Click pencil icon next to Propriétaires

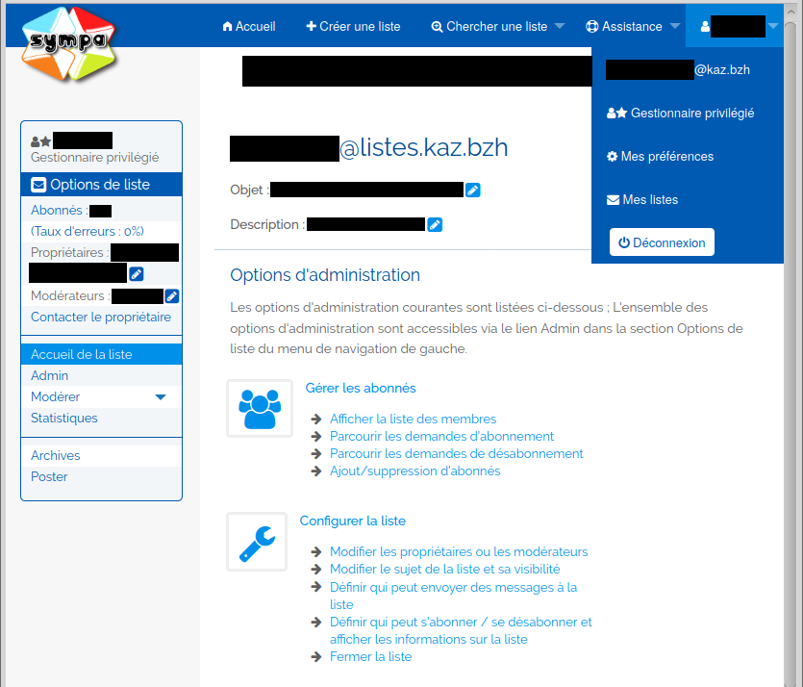click(x=137, y=274)
